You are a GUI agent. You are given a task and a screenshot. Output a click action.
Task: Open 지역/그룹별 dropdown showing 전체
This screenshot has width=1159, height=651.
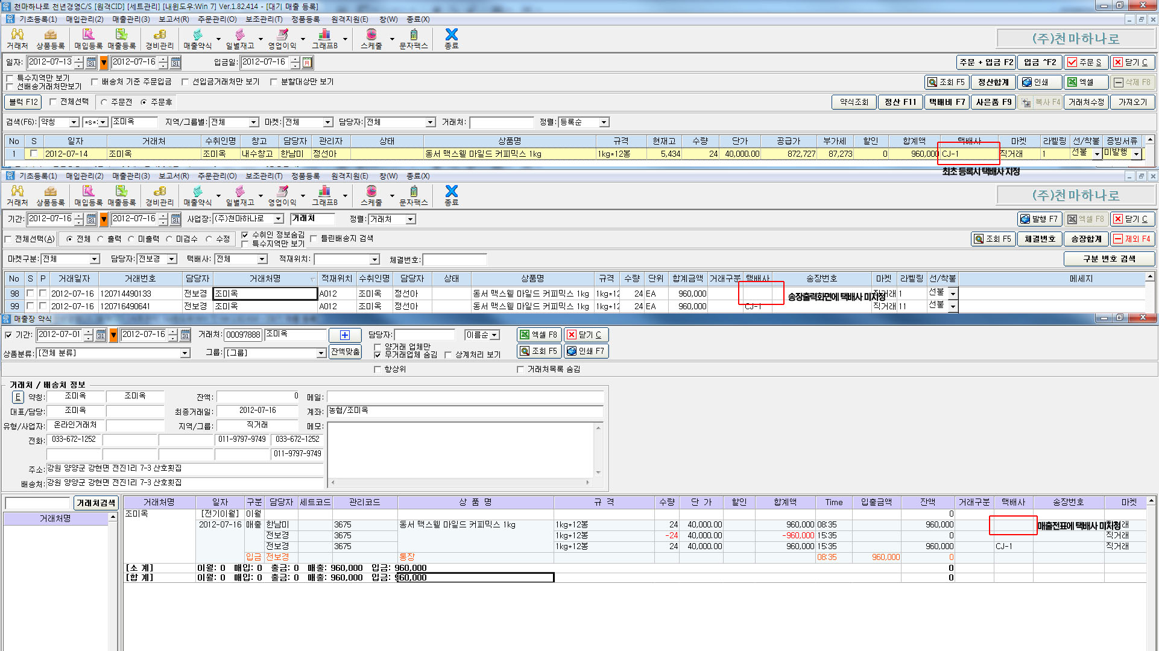[234, 122]
